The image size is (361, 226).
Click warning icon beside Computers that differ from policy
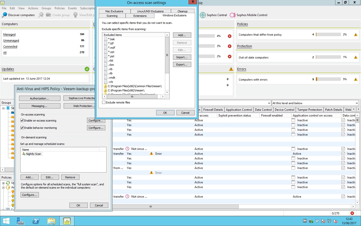tap(356, 35)
